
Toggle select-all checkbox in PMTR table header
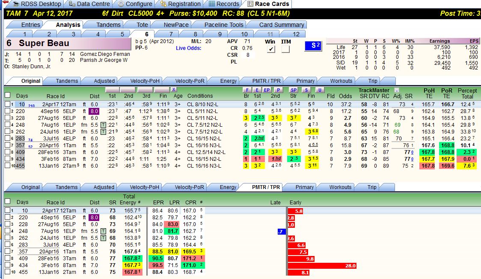point(8,201)
